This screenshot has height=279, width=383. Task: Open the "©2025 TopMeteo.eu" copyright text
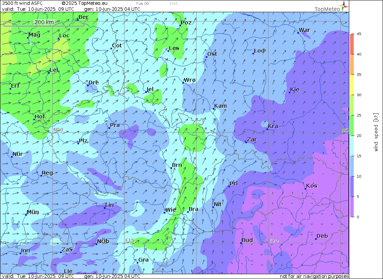click(x=85, y=3)
